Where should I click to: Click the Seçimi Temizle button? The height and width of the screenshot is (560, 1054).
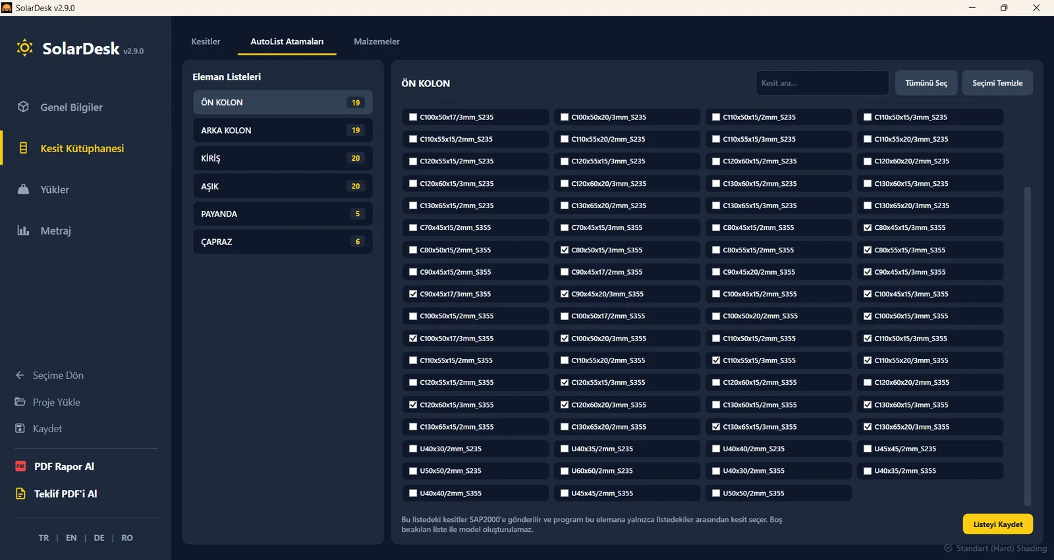click(997, 83)
